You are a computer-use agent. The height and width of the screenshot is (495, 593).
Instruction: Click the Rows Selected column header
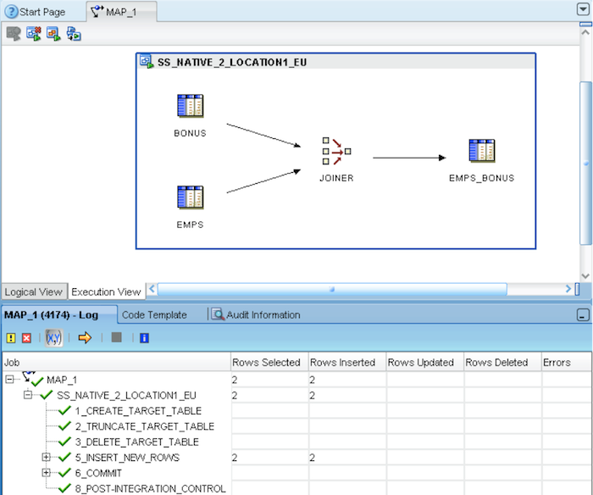coord(269,362)
